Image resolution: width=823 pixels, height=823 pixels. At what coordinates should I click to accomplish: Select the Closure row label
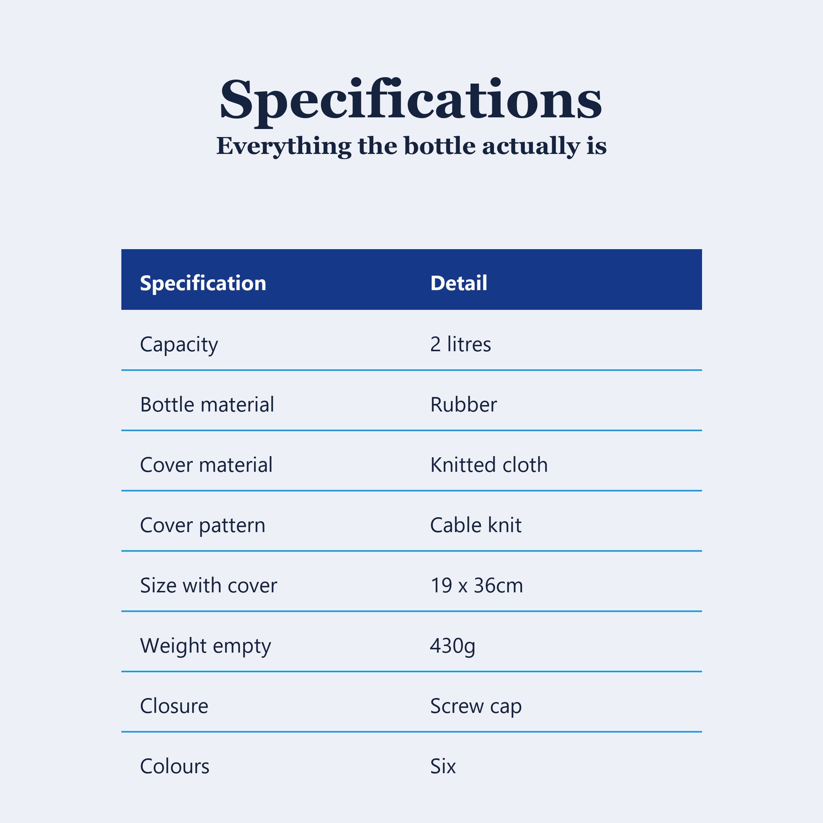click(174, 706)
